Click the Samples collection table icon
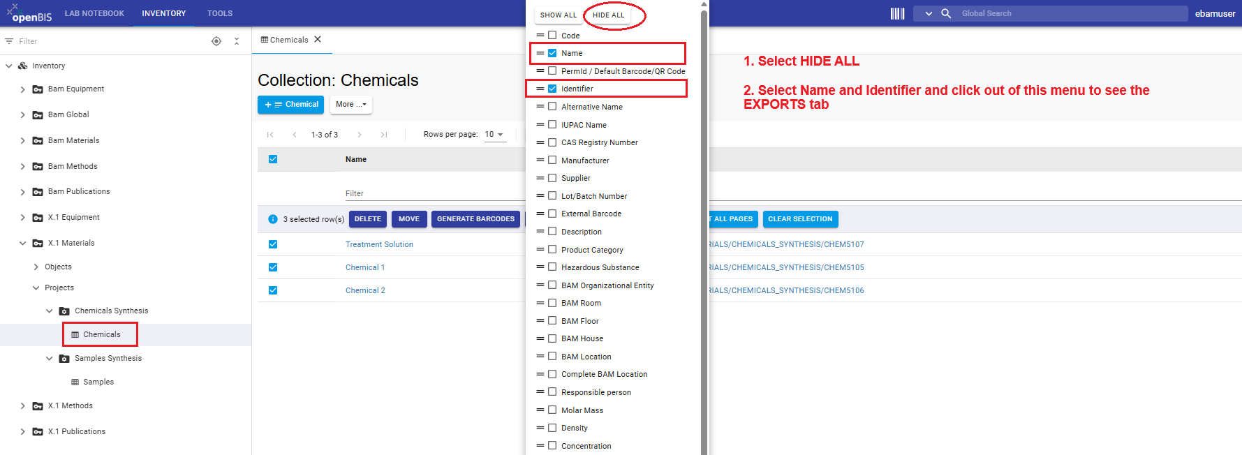This screenshot has width=1242, height=455. pos(75,382)
